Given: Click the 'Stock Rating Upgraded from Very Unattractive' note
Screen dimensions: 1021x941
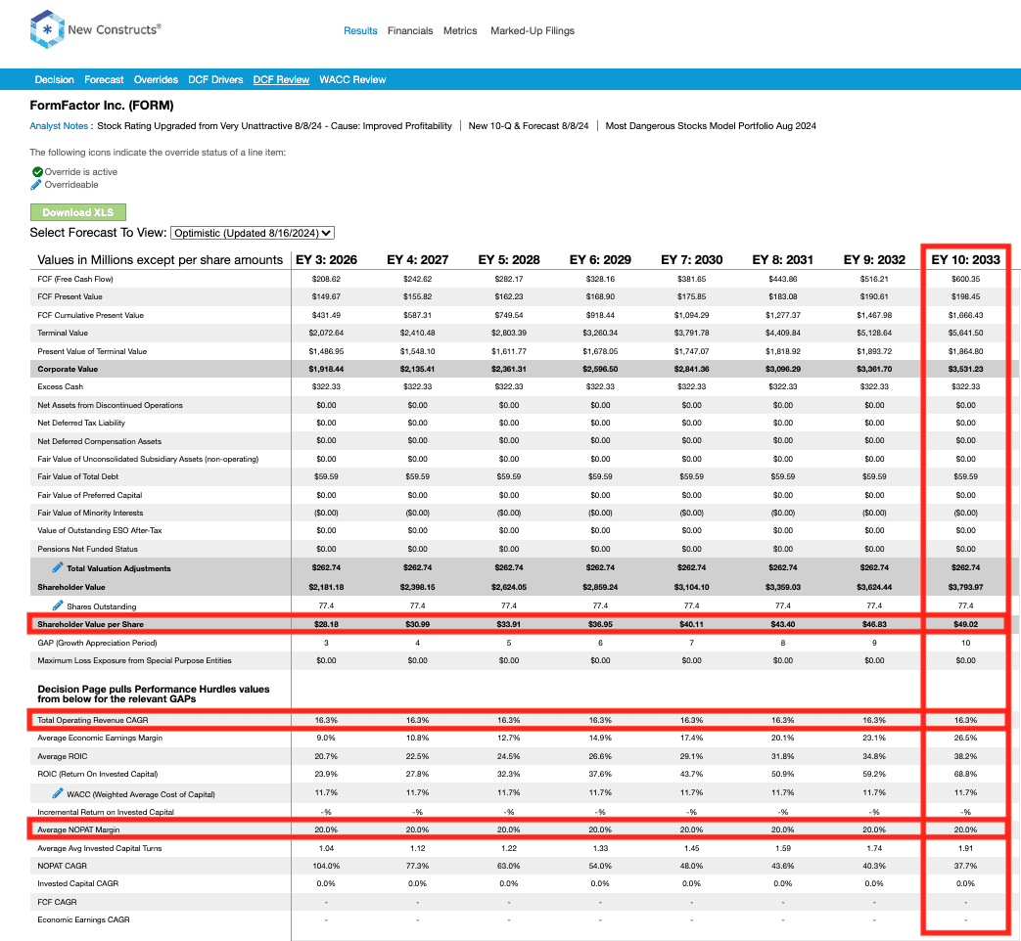Looking at the screenshot, I should point(275,126).
